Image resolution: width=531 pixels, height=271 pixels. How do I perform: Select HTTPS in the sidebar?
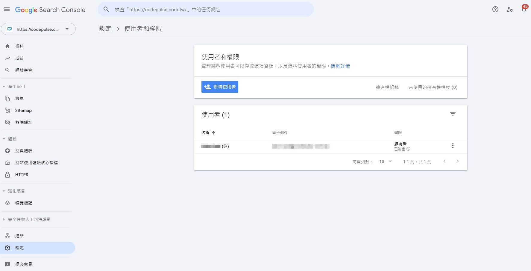click(x=22, y=175)
